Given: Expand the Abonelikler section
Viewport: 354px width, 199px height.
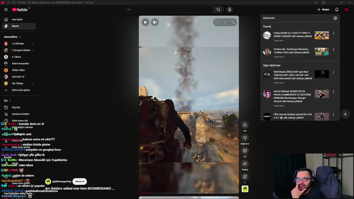Looking at the screenshot, I should 12,37.
